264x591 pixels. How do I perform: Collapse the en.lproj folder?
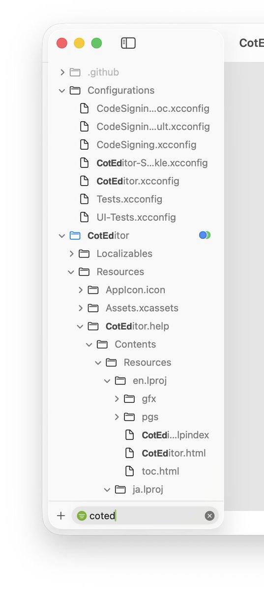click(107, 381)
